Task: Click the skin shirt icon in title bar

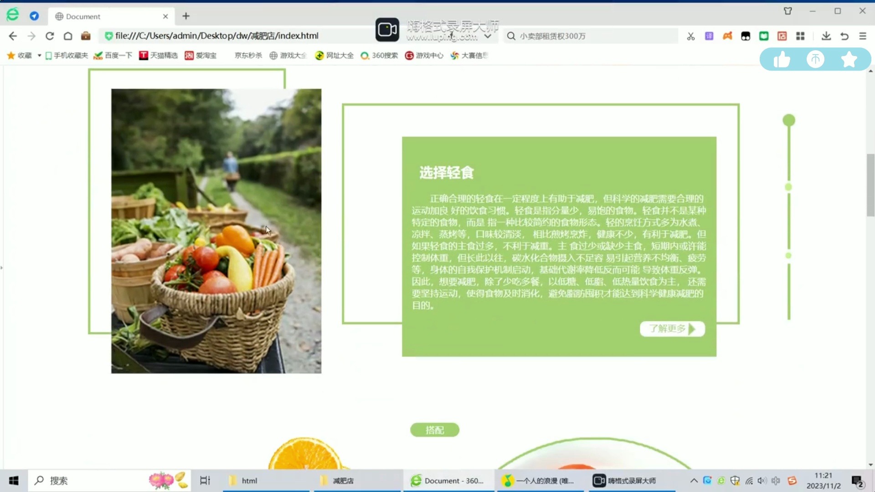Action: [788, 11]
